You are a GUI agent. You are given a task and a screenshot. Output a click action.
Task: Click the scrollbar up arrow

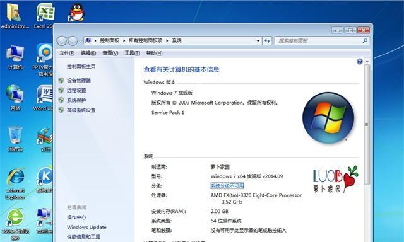click(x=367, y=61)
